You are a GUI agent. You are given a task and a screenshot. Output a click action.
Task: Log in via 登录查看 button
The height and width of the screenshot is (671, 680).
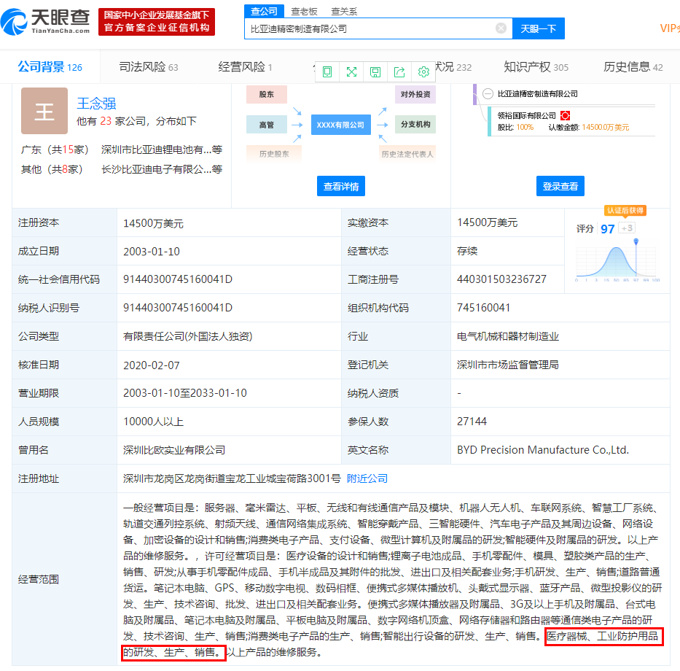[x=560, y=186]
